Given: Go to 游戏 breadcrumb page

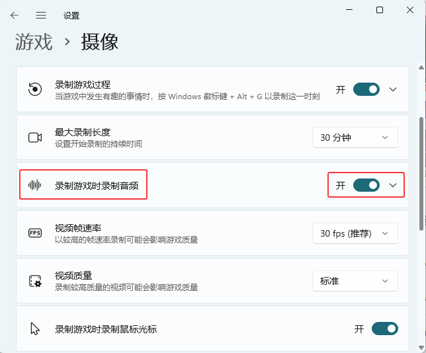Looking at the screenshot, I should click(34, 42).
